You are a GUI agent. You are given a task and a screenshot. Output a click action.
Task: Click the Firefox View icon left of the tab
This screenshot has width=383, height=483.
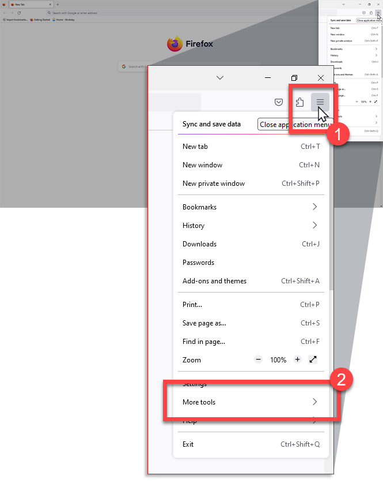point(4,4)
